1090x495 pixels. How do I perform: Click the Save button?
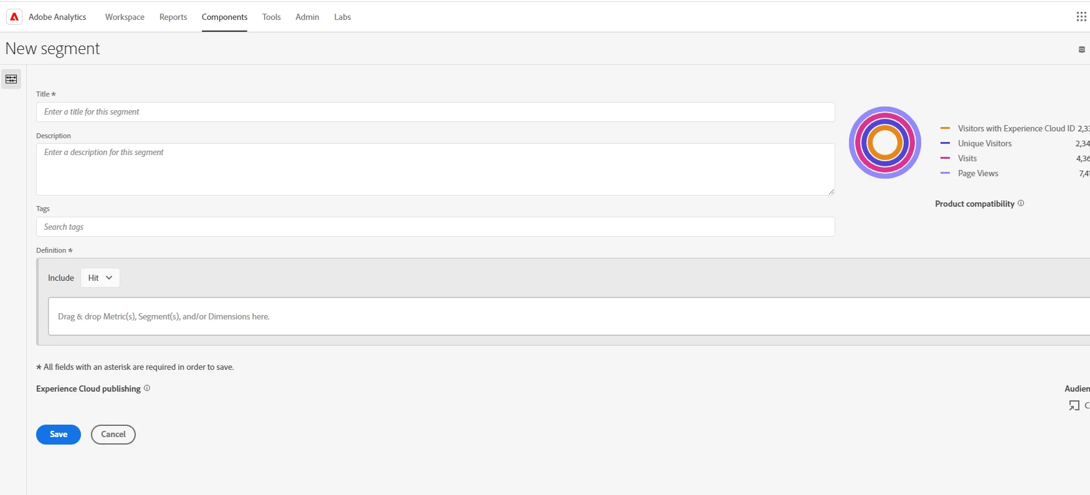pos(59,435)
